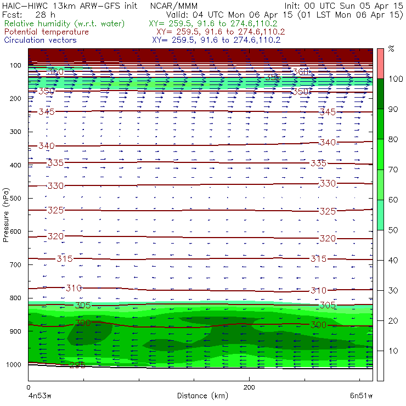The width and height of the screenshot is (406, 406).
Task: Click the white 40–50% colorbar segment
Action: point(380,245)
